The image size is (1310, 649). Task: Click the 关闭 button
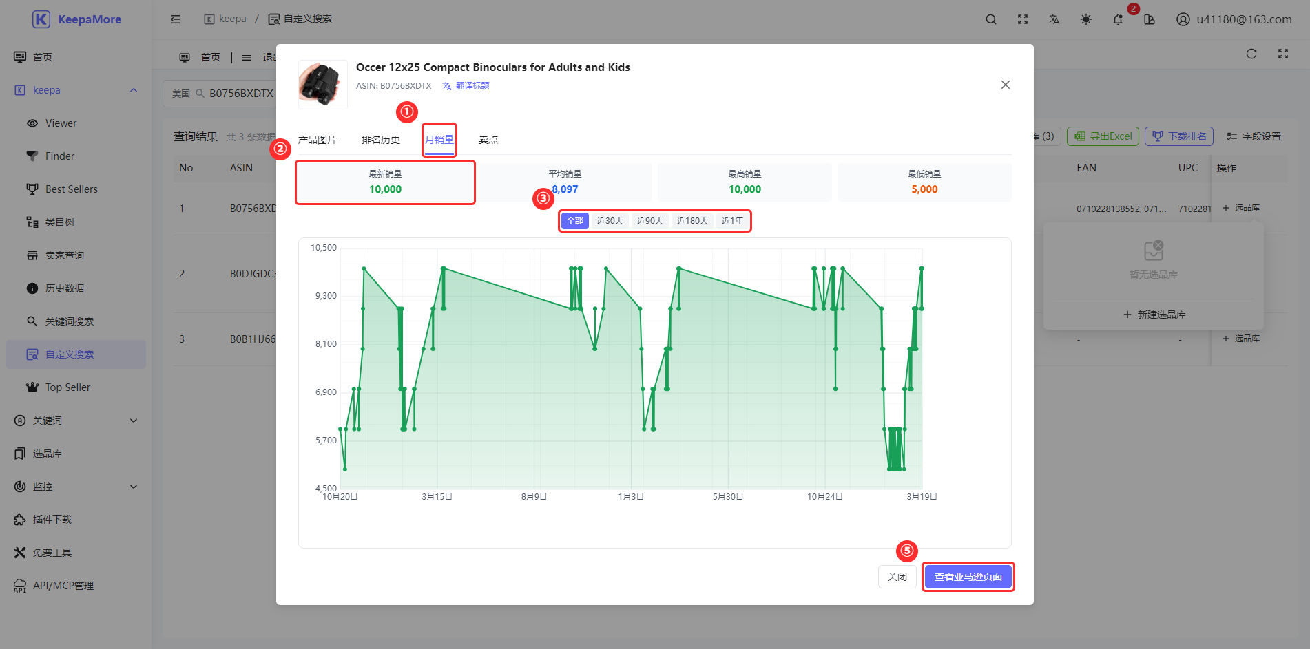coord(897,577)
